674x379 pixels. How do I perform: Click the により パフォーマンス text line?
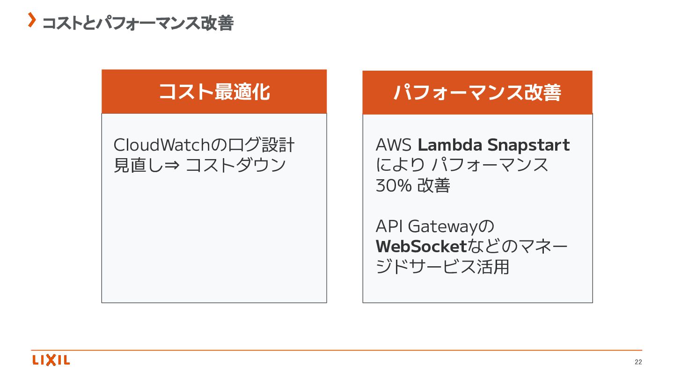[462, 165]
